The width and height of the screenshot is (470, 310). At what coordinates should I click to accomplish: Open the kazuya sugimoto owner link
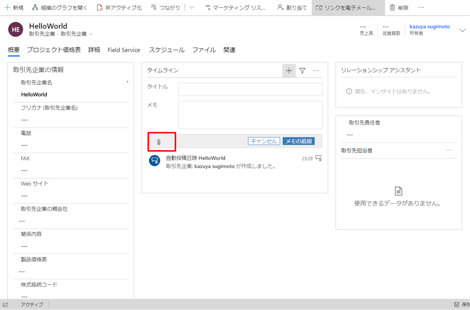click(430, 27)
